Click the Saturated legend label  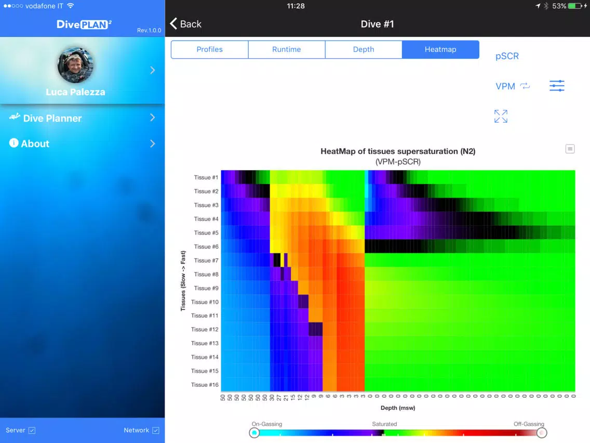pyautogui.click(x=384, y=424)
